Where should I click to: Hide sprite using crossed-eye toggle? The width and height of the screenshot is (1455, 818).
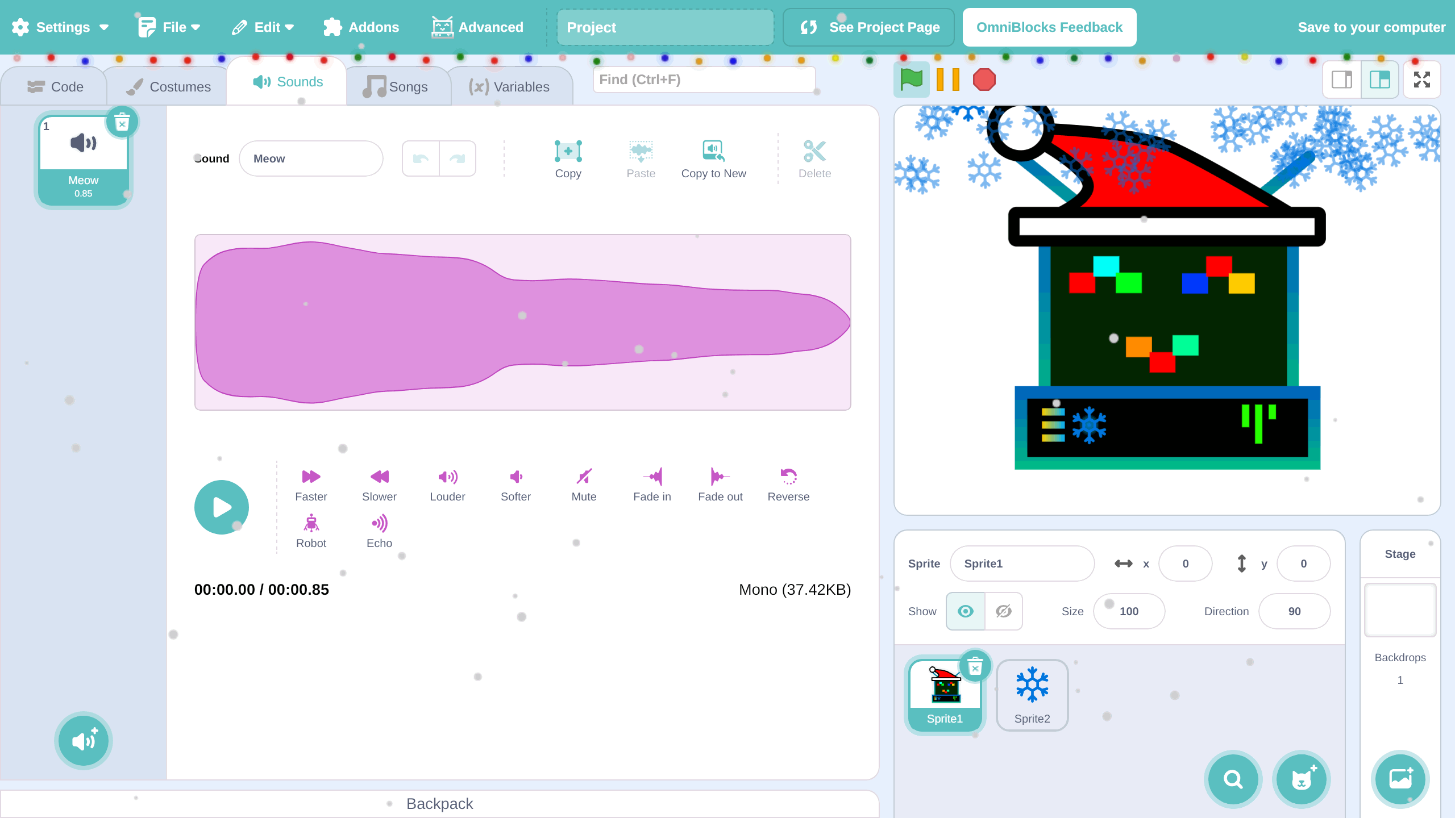pyautogui.click(x=1004, y=611)
